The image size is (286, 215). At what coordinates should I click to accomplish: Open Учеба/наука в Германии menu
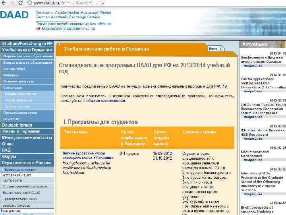pyautogui.click(x=27, y=50)
